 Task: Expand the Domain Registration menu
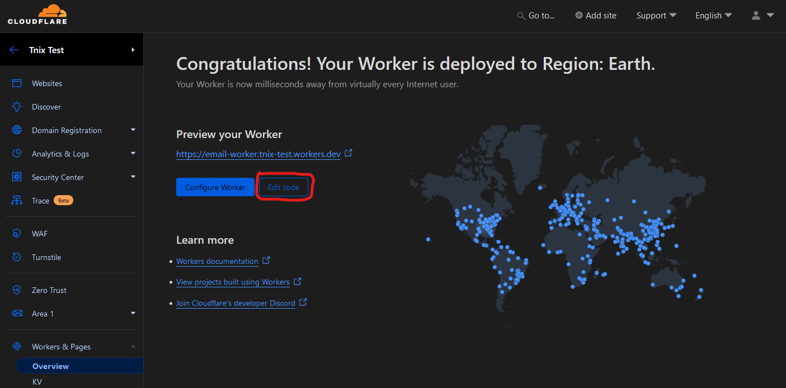(x=133, y=130)
